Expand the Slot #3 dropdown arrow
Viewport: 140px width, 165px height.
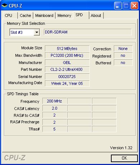[37, 32]
